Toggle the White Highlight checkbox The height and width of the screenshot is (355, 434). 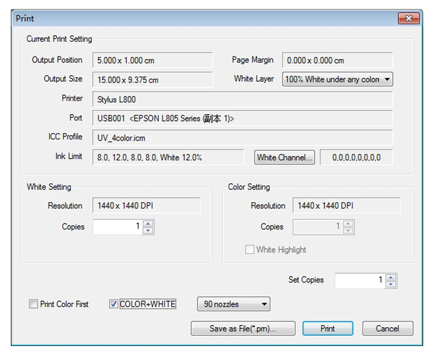coord(250,250)
